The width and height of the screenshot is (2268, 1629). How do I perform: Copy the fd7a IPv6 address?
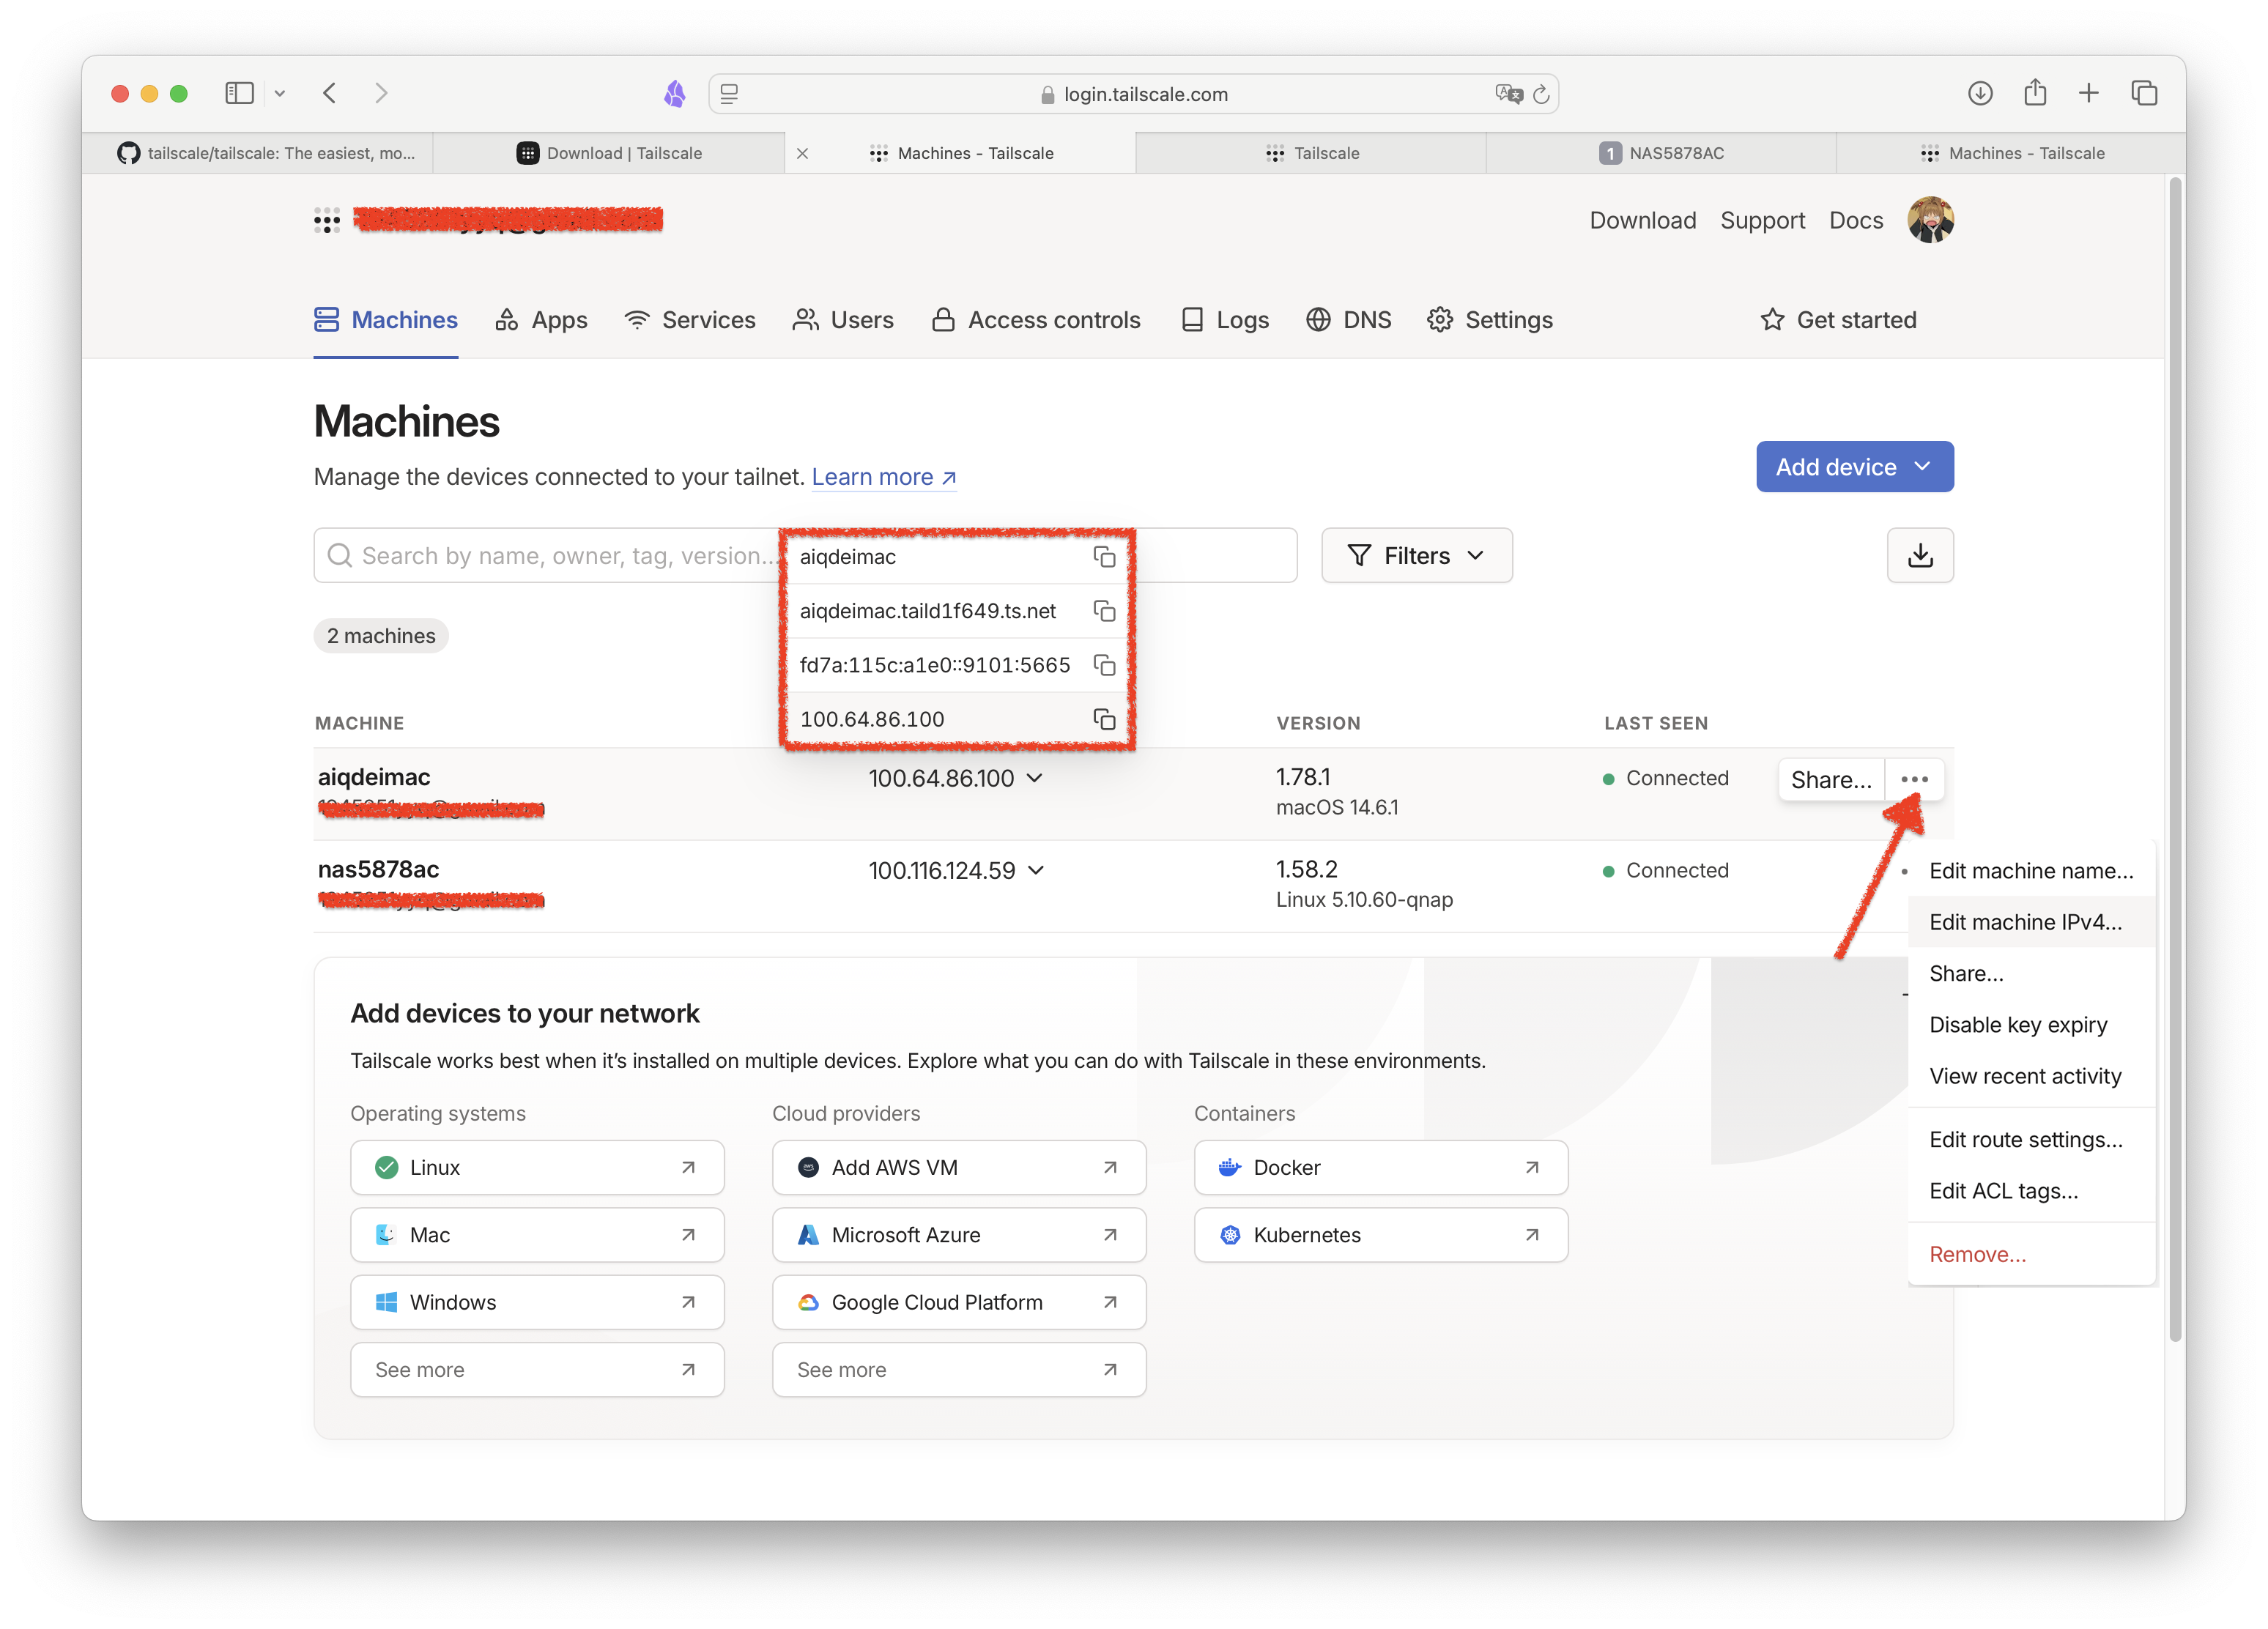click(1104, 665)
